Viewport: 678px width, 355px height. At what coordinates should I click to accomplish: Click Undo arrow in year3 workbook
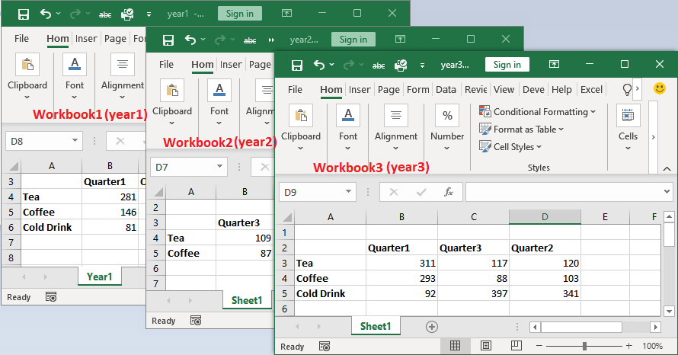(x=319, y=65)
